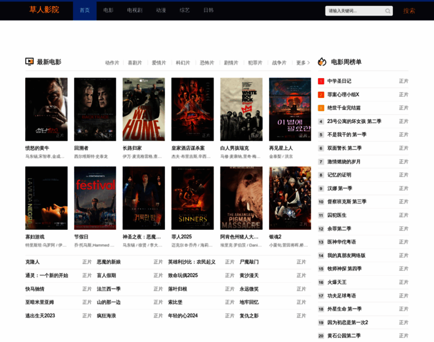Open 记忆的证明 ranking entry

339,175
